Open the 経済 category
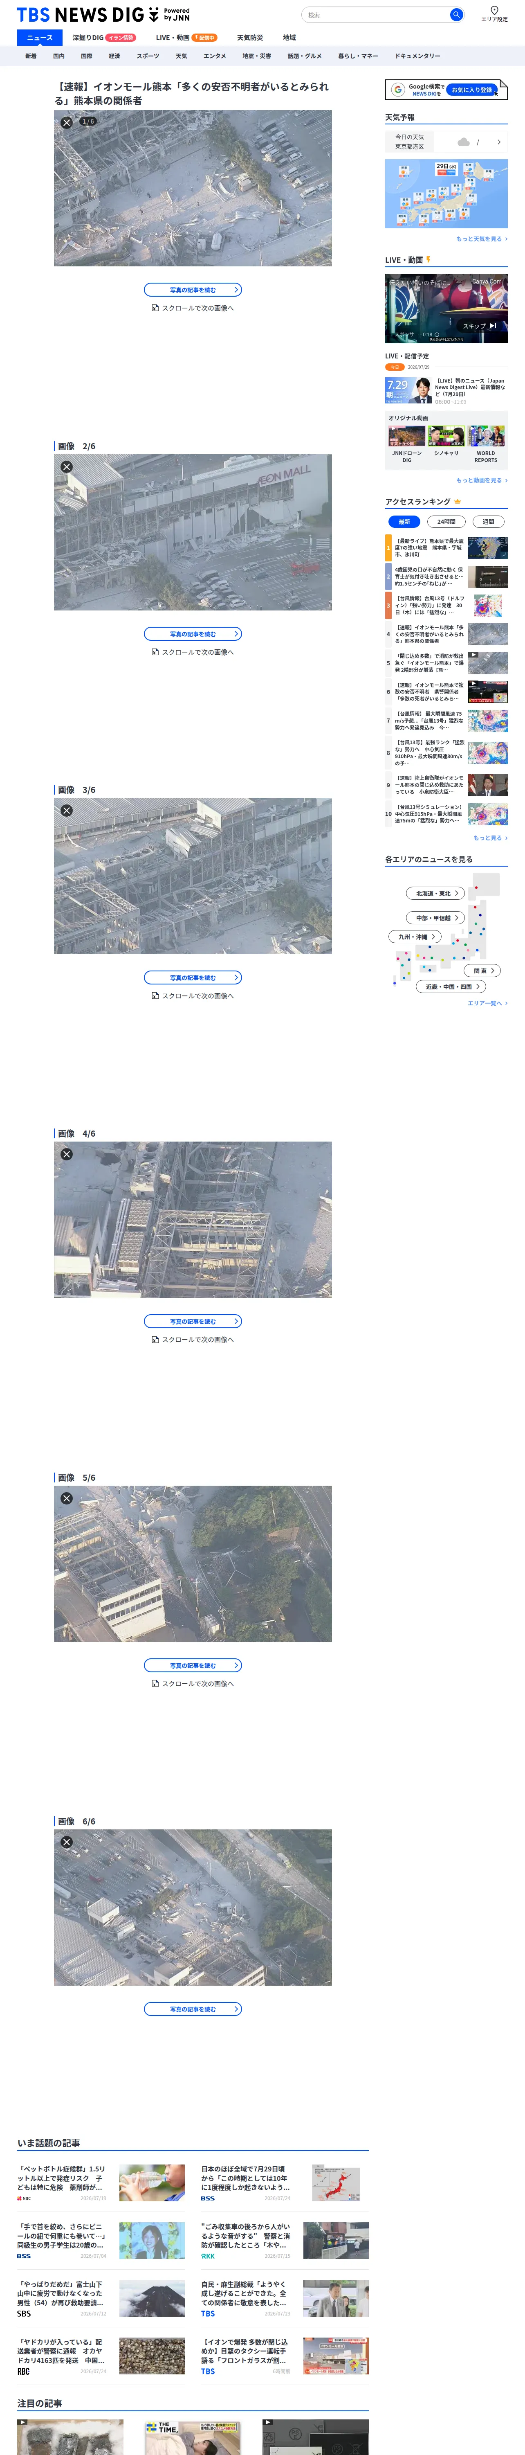The image size is (525, 2455). pos(114,56)
